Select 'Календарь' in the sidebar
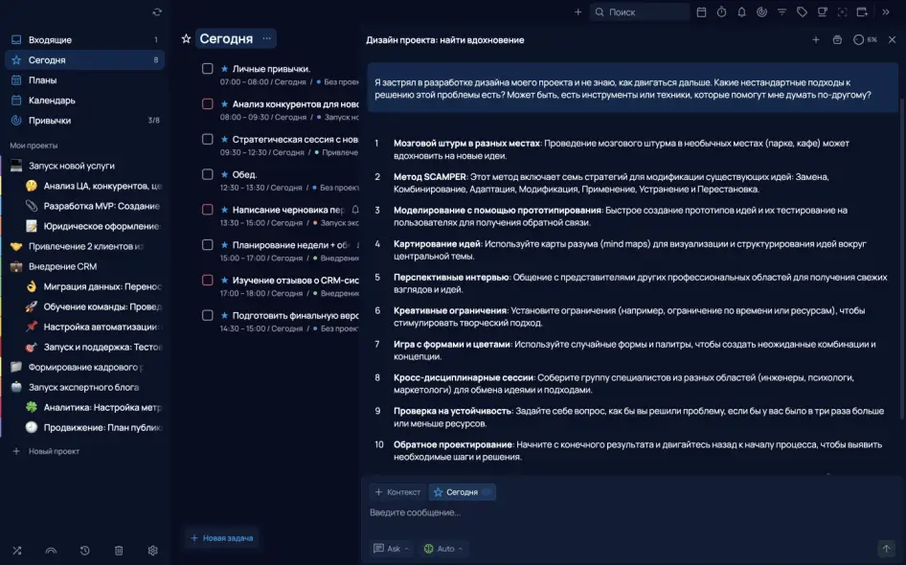This screenshot has height=565, width=906. 52,101
